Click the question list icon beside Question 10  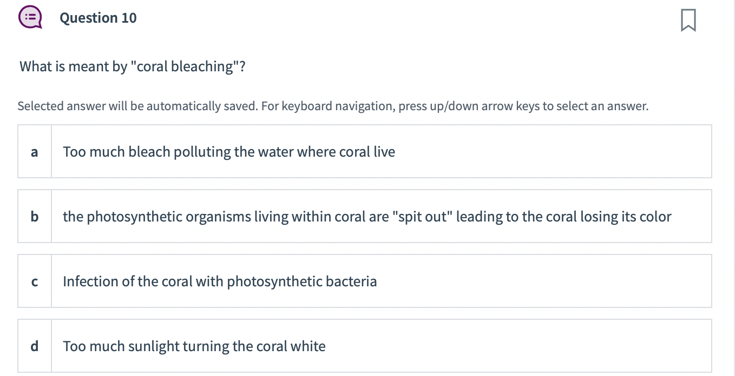30,18
